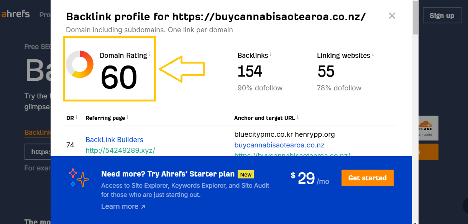
Task: Click the Cloudflare Terms link
Action: coord(428,134)
